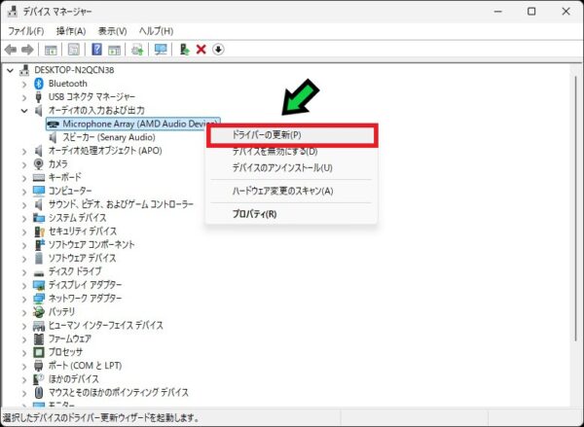Click the Forward arrow toolbar icon
Screen dimensions: 584x427
27,50
